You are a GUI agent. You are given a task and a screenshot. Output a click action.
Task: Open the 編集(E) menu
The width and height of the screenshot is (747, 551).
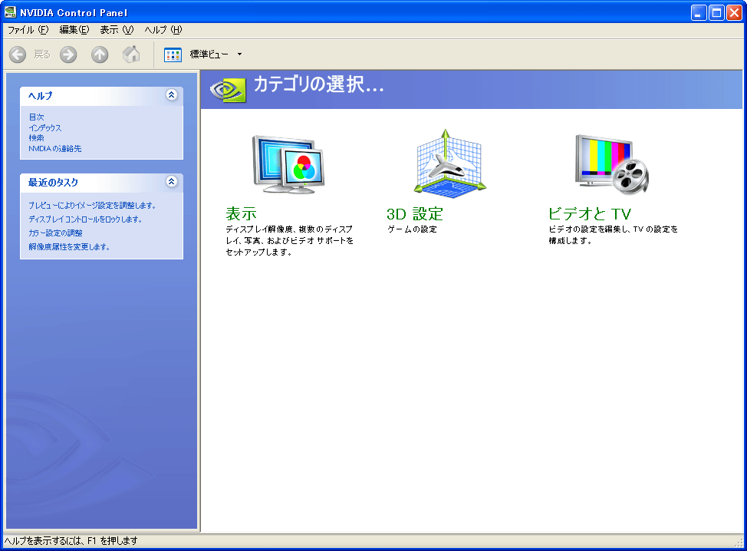click(74, 30)
